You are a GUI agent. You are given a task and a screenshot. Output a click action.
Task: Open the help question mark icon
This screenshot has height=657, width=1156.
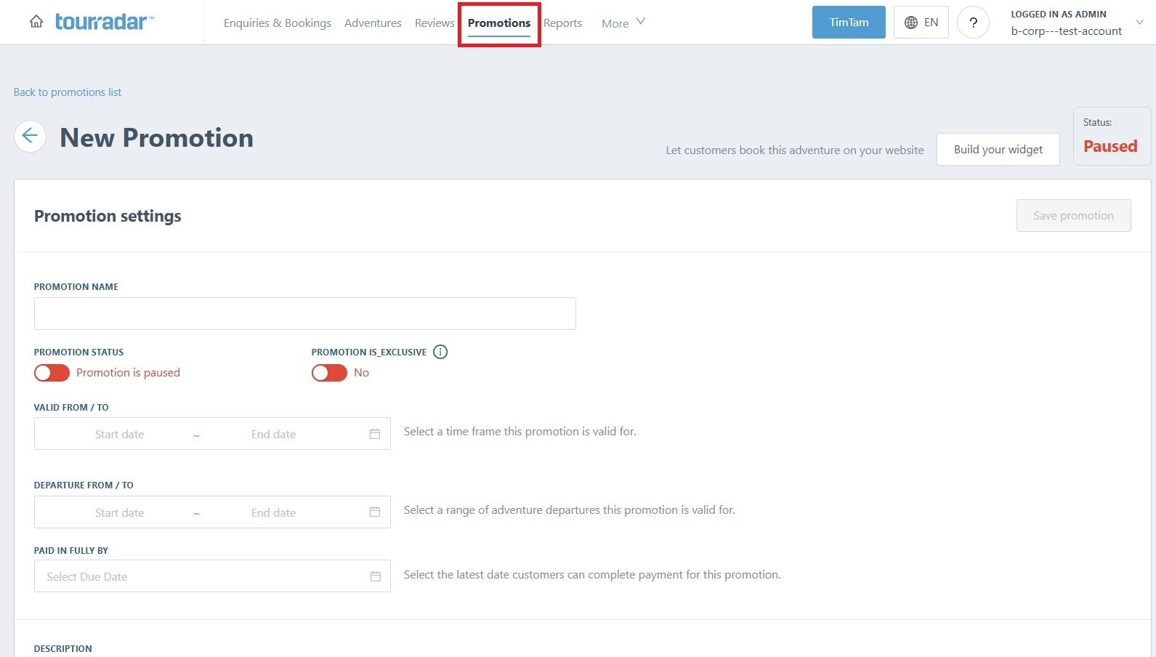pos(973,23)
